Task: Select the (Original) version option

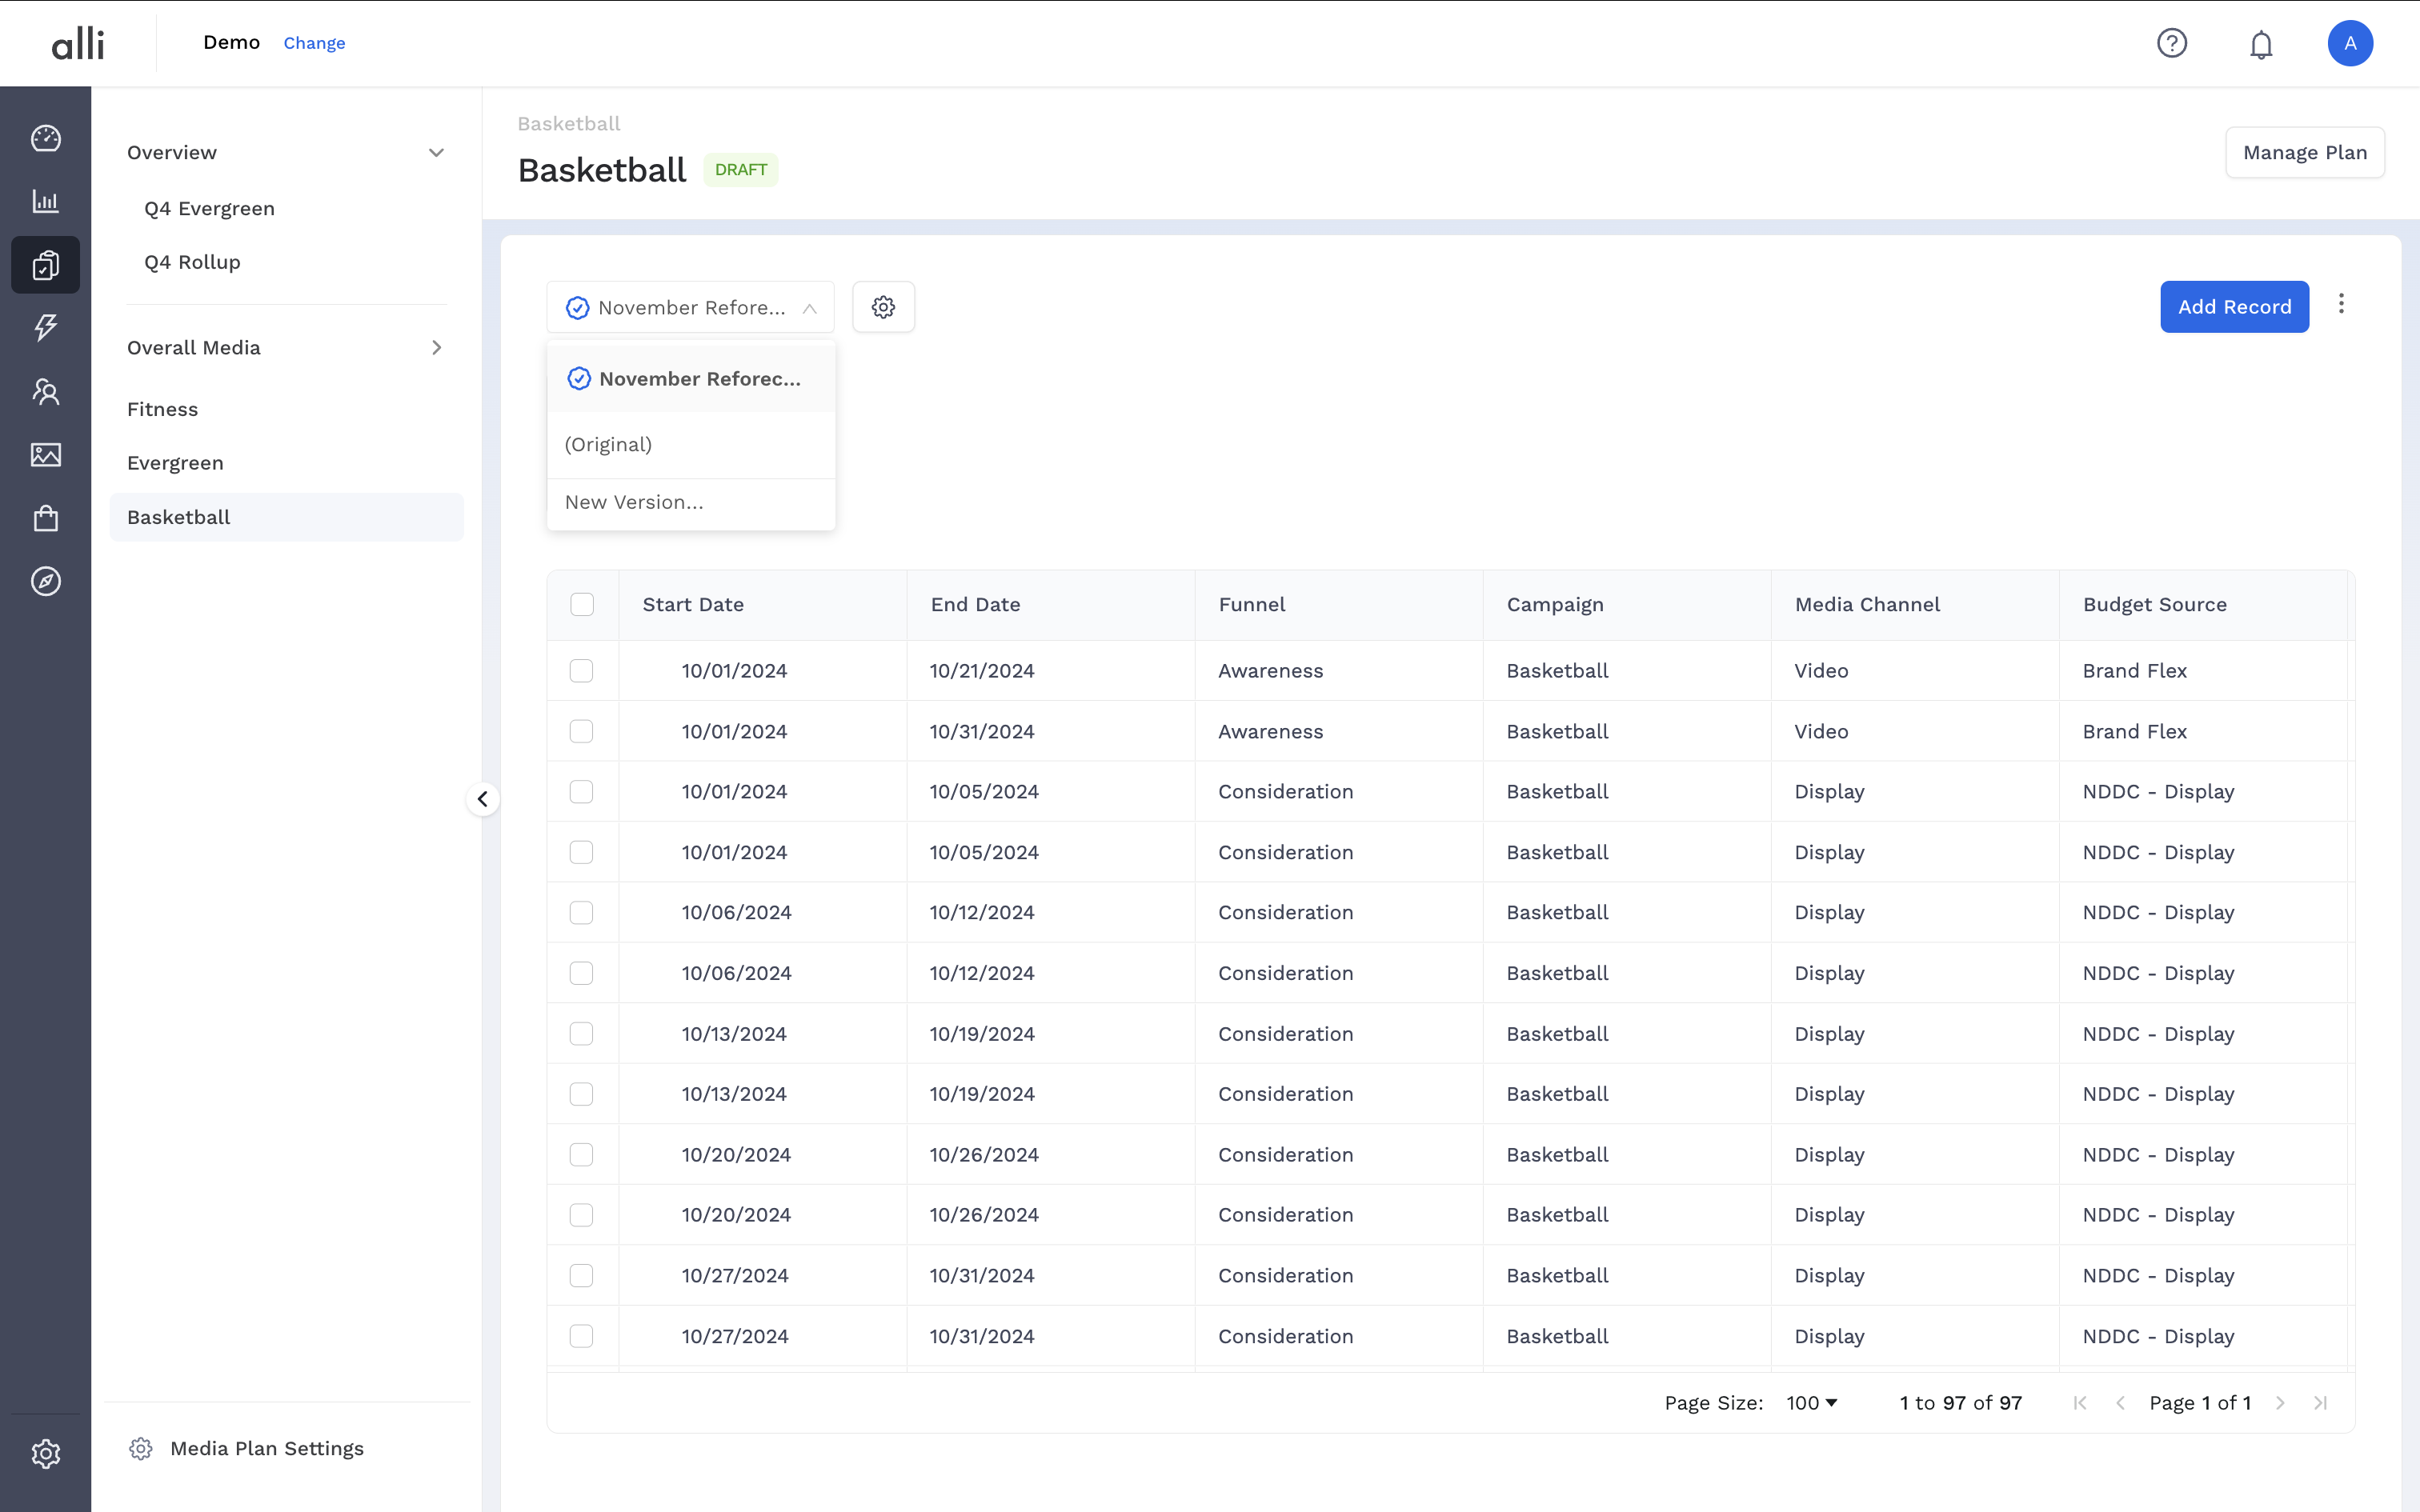Action: coord(608,445)
